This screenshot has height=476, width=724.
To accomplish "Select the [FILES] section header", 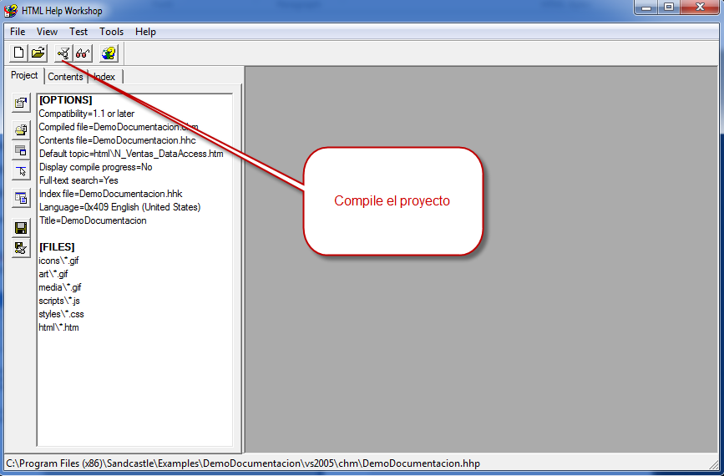I will pyautogui.click(x=57, y=247).
